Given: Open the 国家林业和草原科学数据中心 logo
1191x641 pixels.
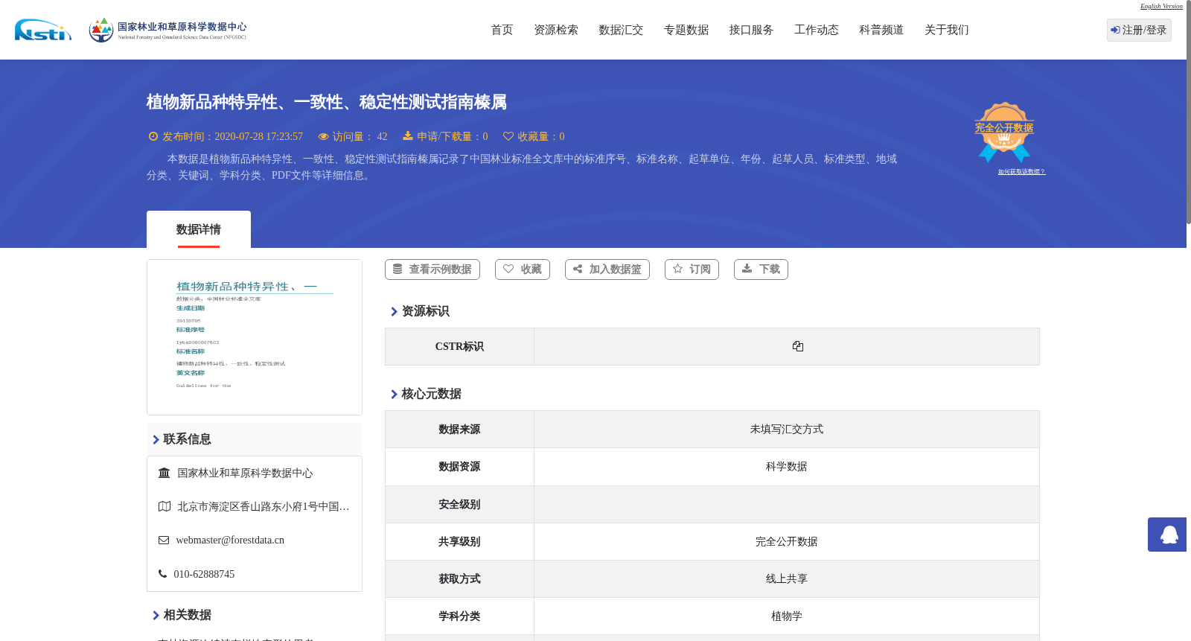Looking at the screenshot, I should pyautogui.click(x=167, y=30).
